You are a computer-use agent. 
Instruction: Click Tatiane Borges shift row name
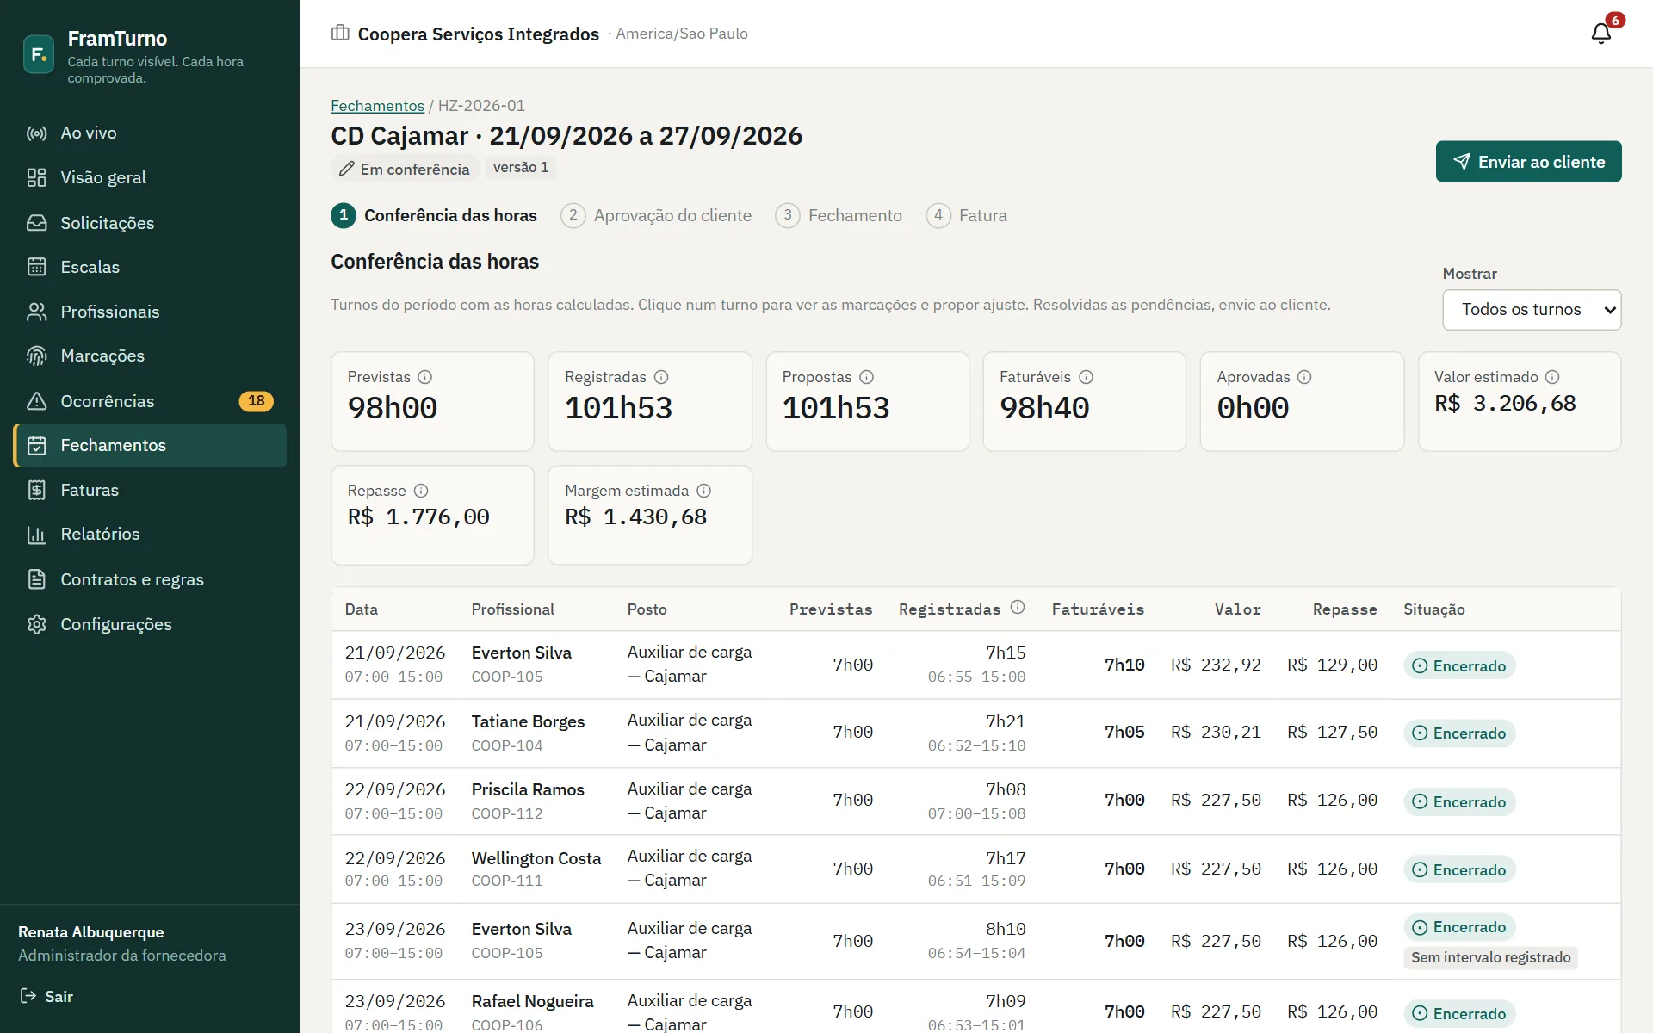528,721
